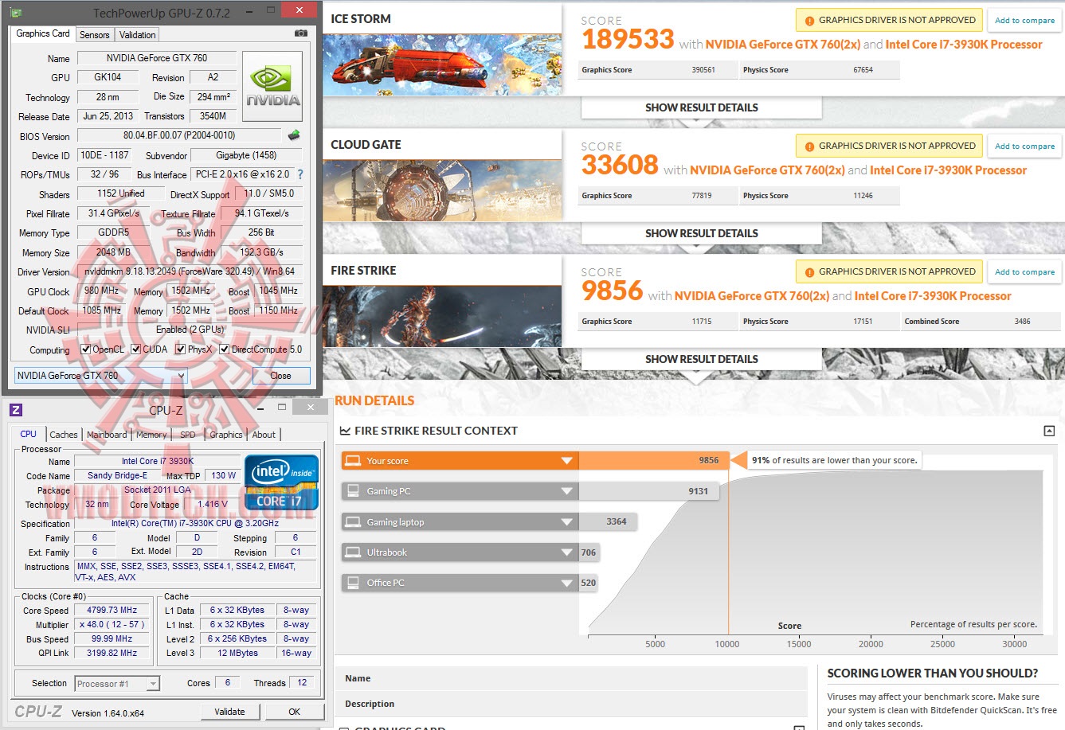The height and width of the screenshot is (730, 1065).
Task: Click the Name field showing NVIDIA GeForce GTX 760
Action: click(x=156, y=58)
